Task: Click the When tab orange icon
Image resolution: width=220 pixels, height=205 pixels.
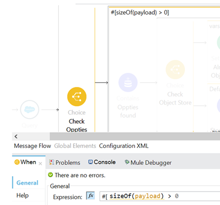Action: pyautogui.click(x=17, y=162)
